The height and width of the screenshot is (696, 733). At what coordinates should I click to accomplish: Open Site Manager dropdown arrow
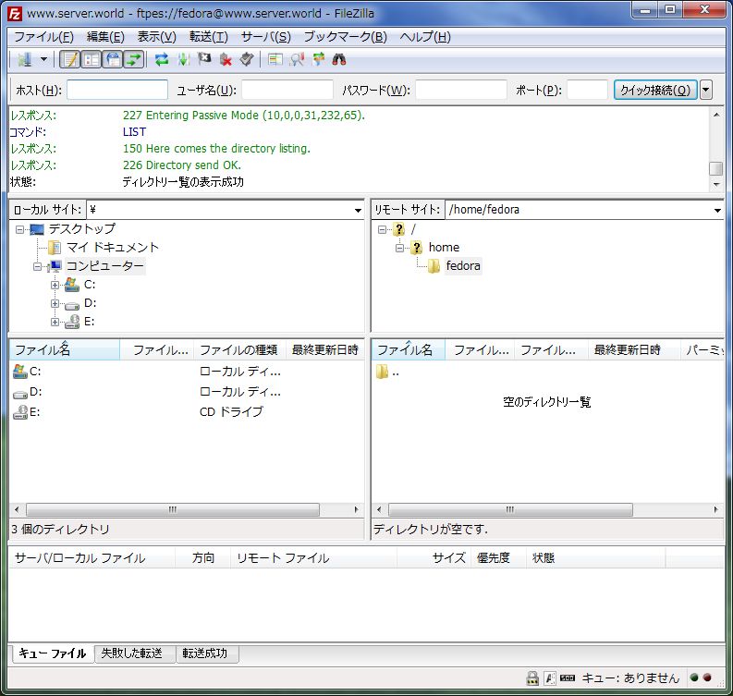[43, 59]
